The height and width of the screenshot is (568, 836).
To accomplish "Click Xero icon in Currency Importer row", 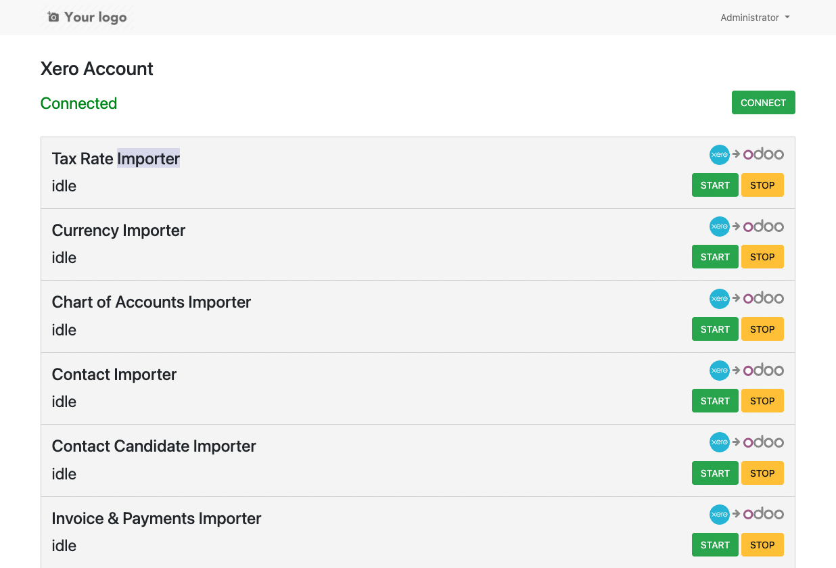I will 720,227.
